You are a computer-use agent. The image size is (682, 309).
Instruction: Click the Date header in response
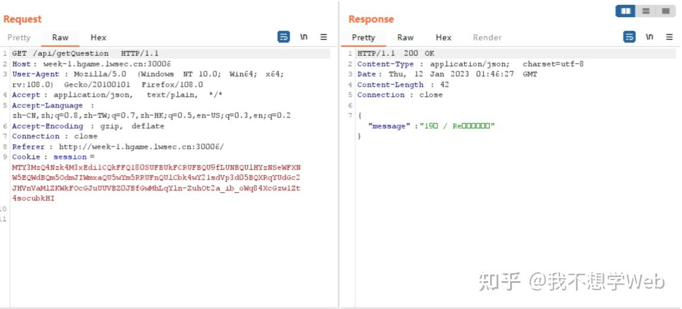[447, 74]
